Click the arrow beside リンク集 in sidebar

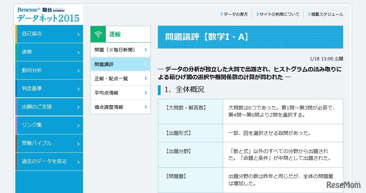click(x=78, y=126)
